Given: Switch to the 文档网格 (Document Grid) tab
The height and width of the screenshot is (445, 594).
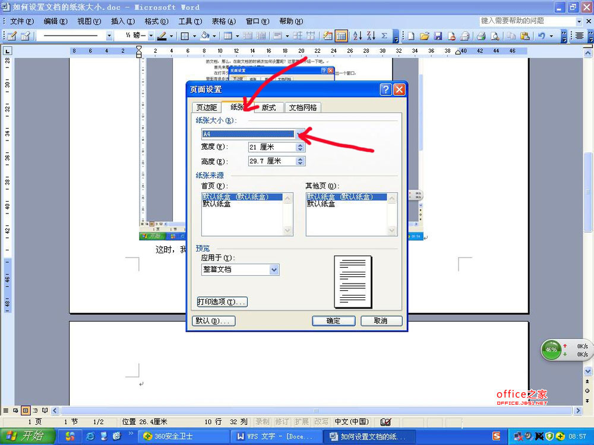Looking at the screenshot, I should (x=303, y=107).
